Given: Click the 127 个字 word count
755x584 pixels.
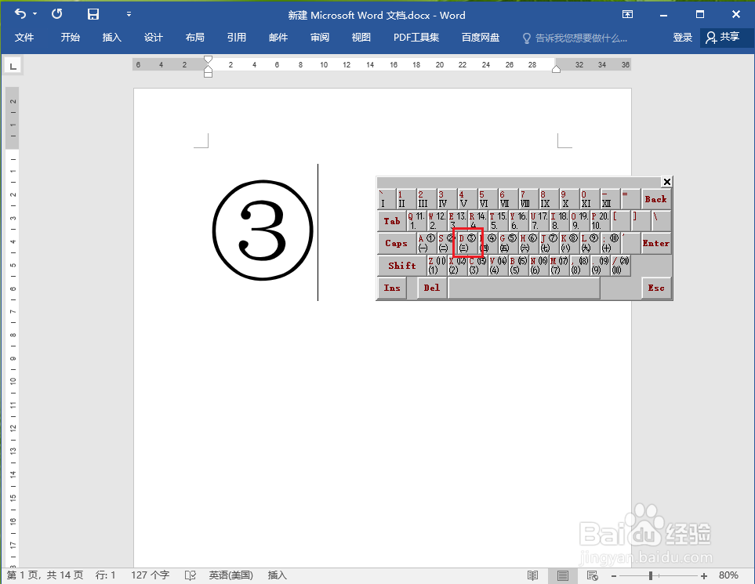Looking at the screenshot, I should (x=151, y=575).
